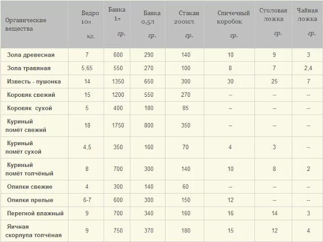Select the 6-7 bucket value cell
Image resolution: width=323 pixels, height=242 pixels.
tap(87, 200)
